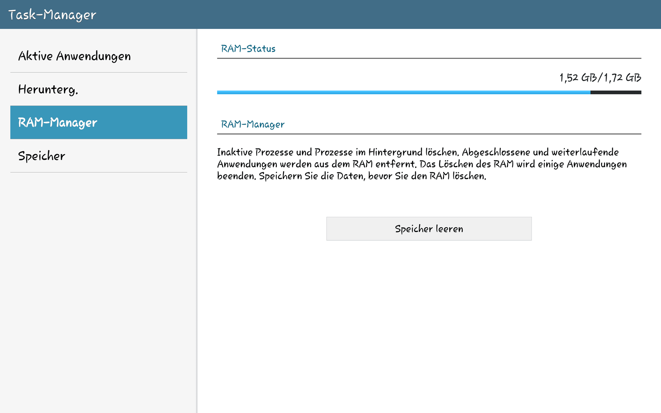Open the Speicher tab

[x=99, y=156]
